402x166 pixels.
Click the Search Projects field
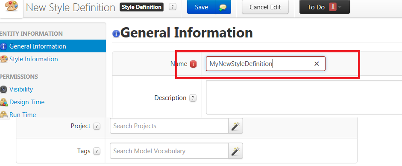coord(169,126)
